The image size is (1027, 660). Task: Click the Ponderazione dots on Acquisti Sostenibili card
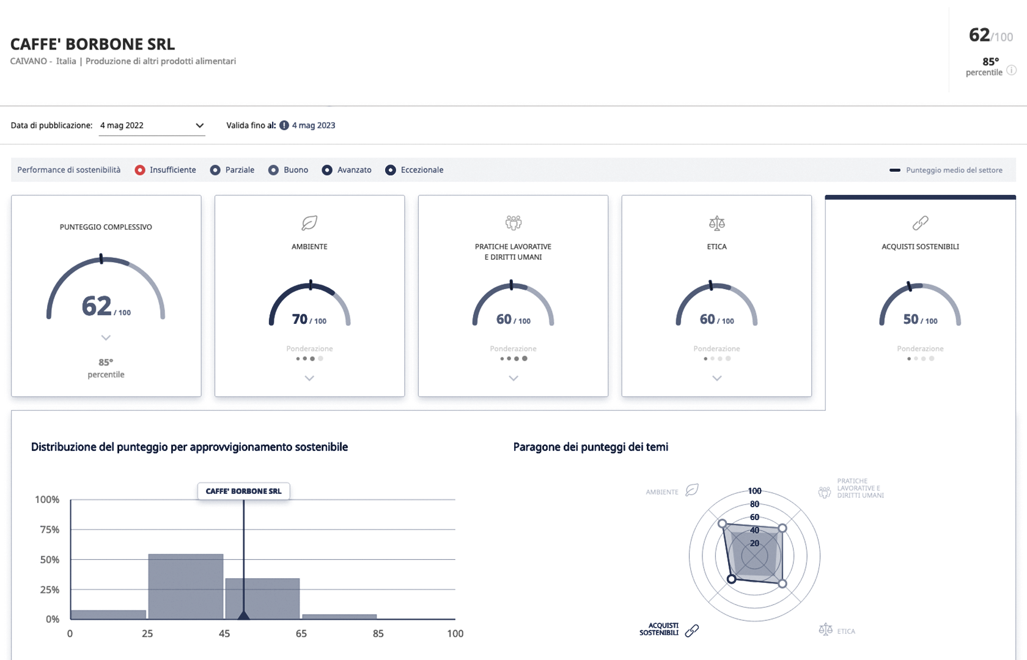click(921, 359)
